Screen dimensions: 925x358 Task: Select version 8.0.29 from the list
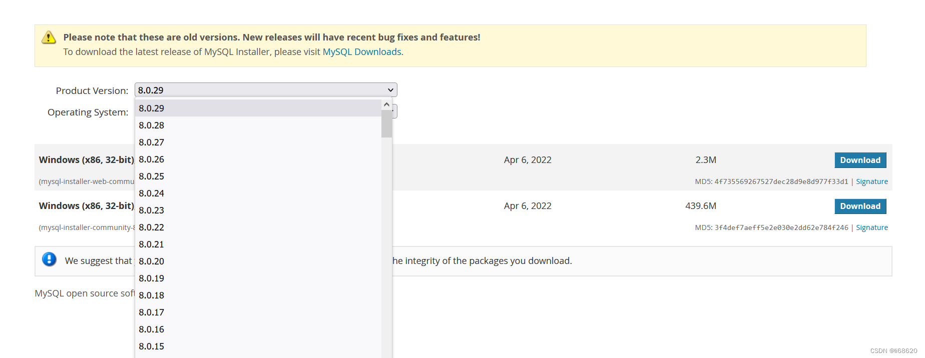tap(258, 108)
